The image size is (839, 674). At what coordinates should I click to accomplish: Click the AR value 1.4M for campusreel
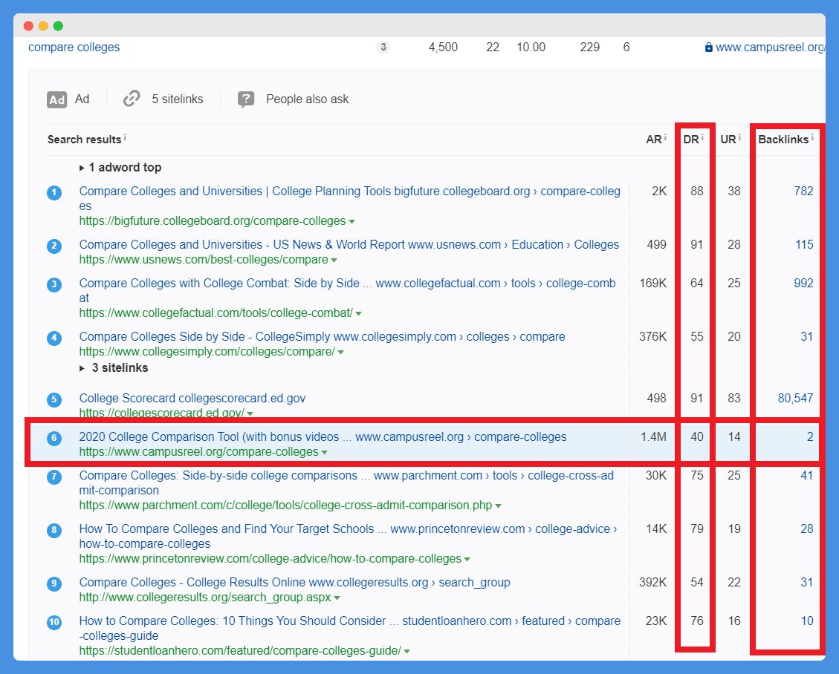(x=653, y=437)
